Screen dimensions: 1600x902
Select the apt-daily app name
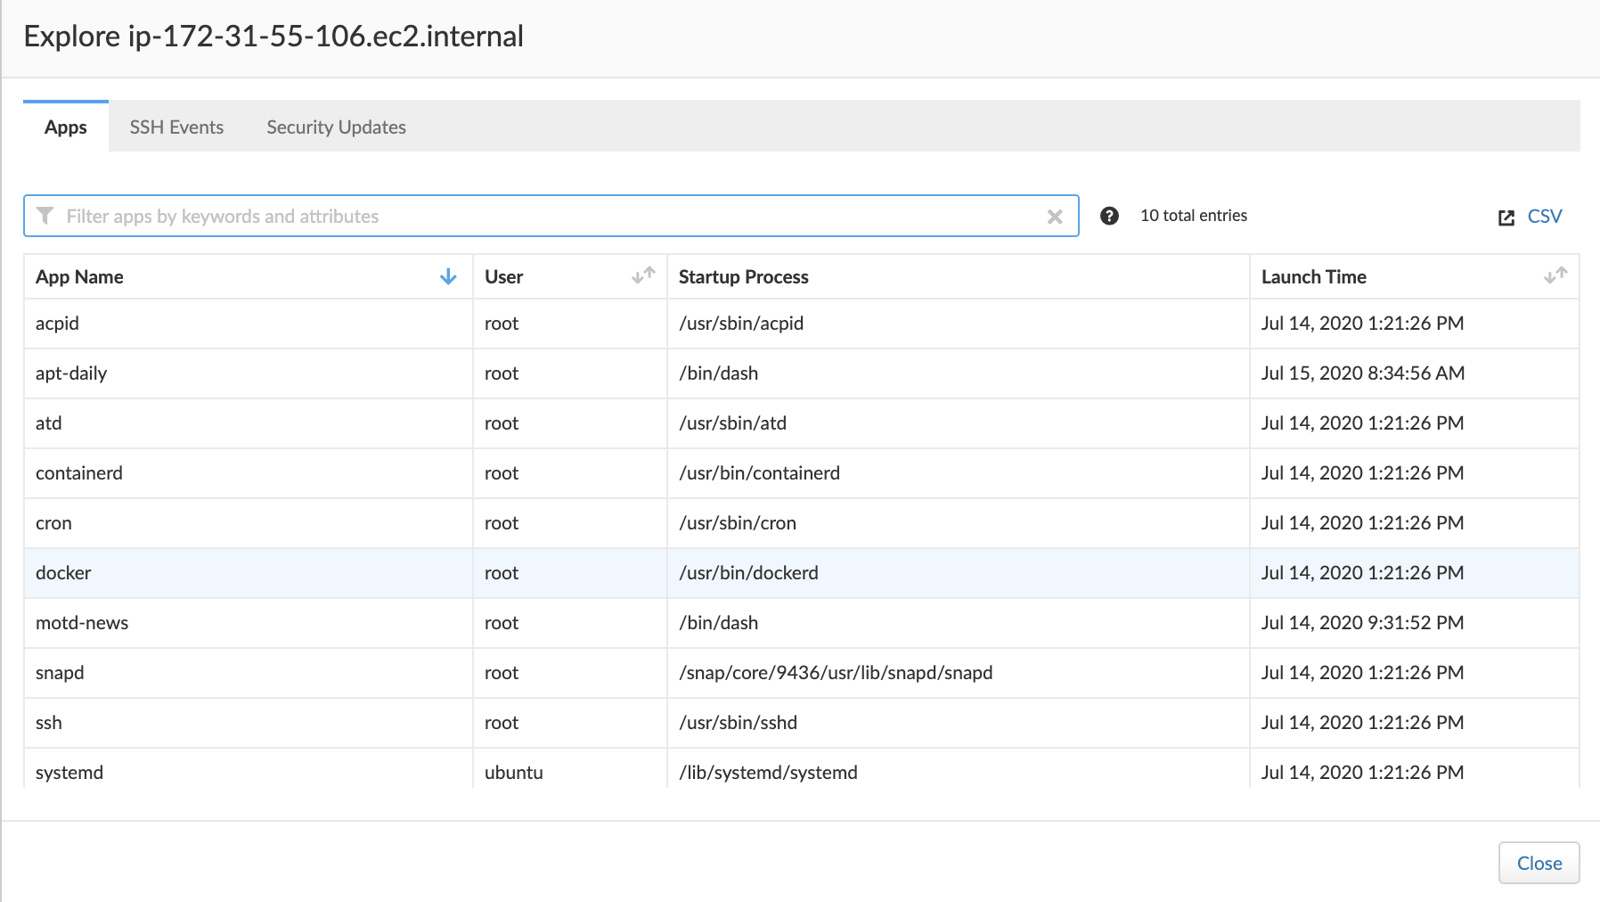[71, 373]
